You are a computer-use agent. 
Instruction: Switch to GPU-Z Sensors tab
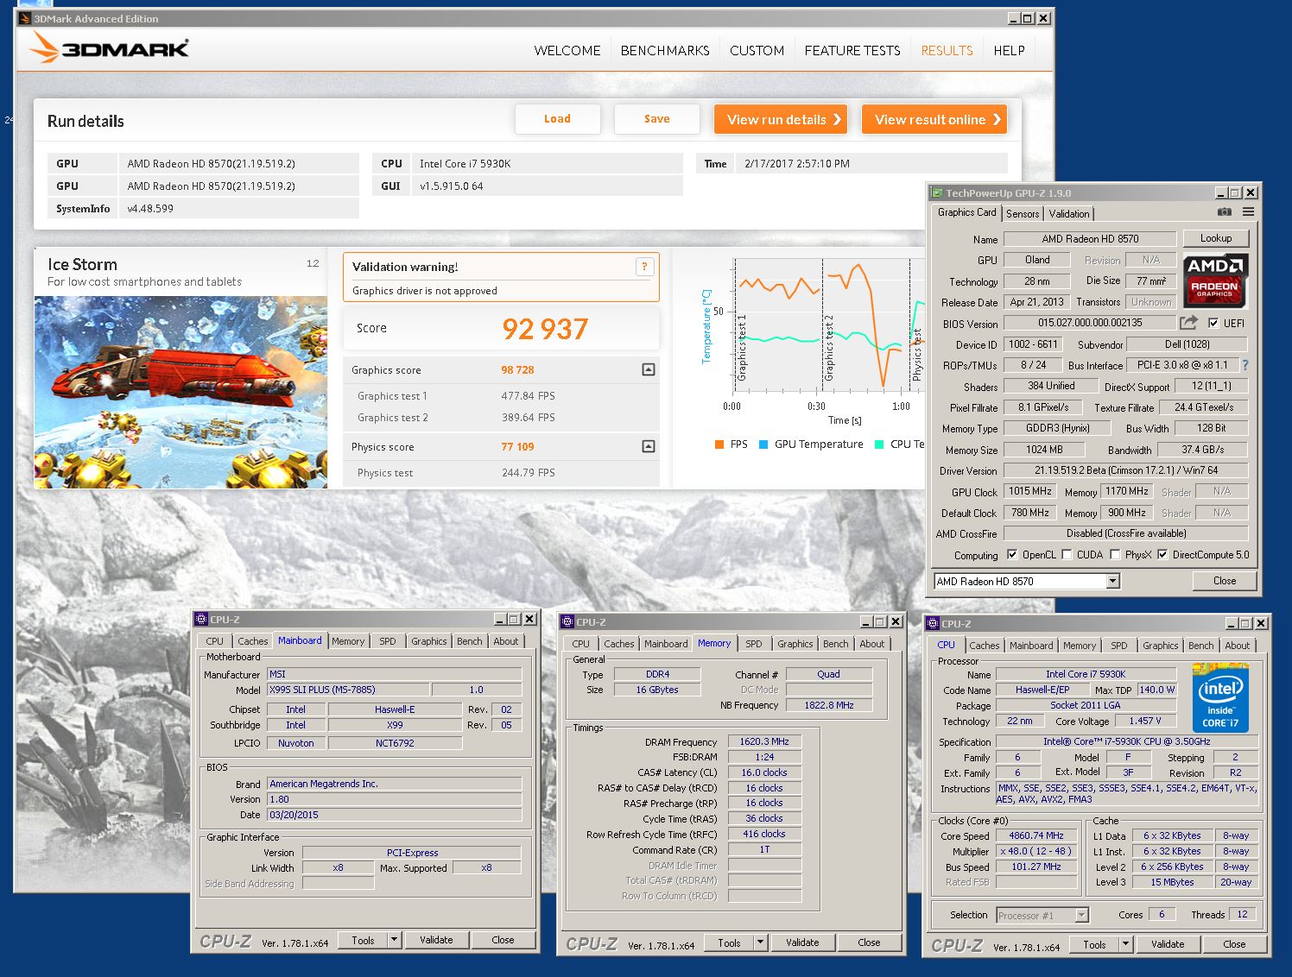pyautogui.click(x=1023, y=214)
